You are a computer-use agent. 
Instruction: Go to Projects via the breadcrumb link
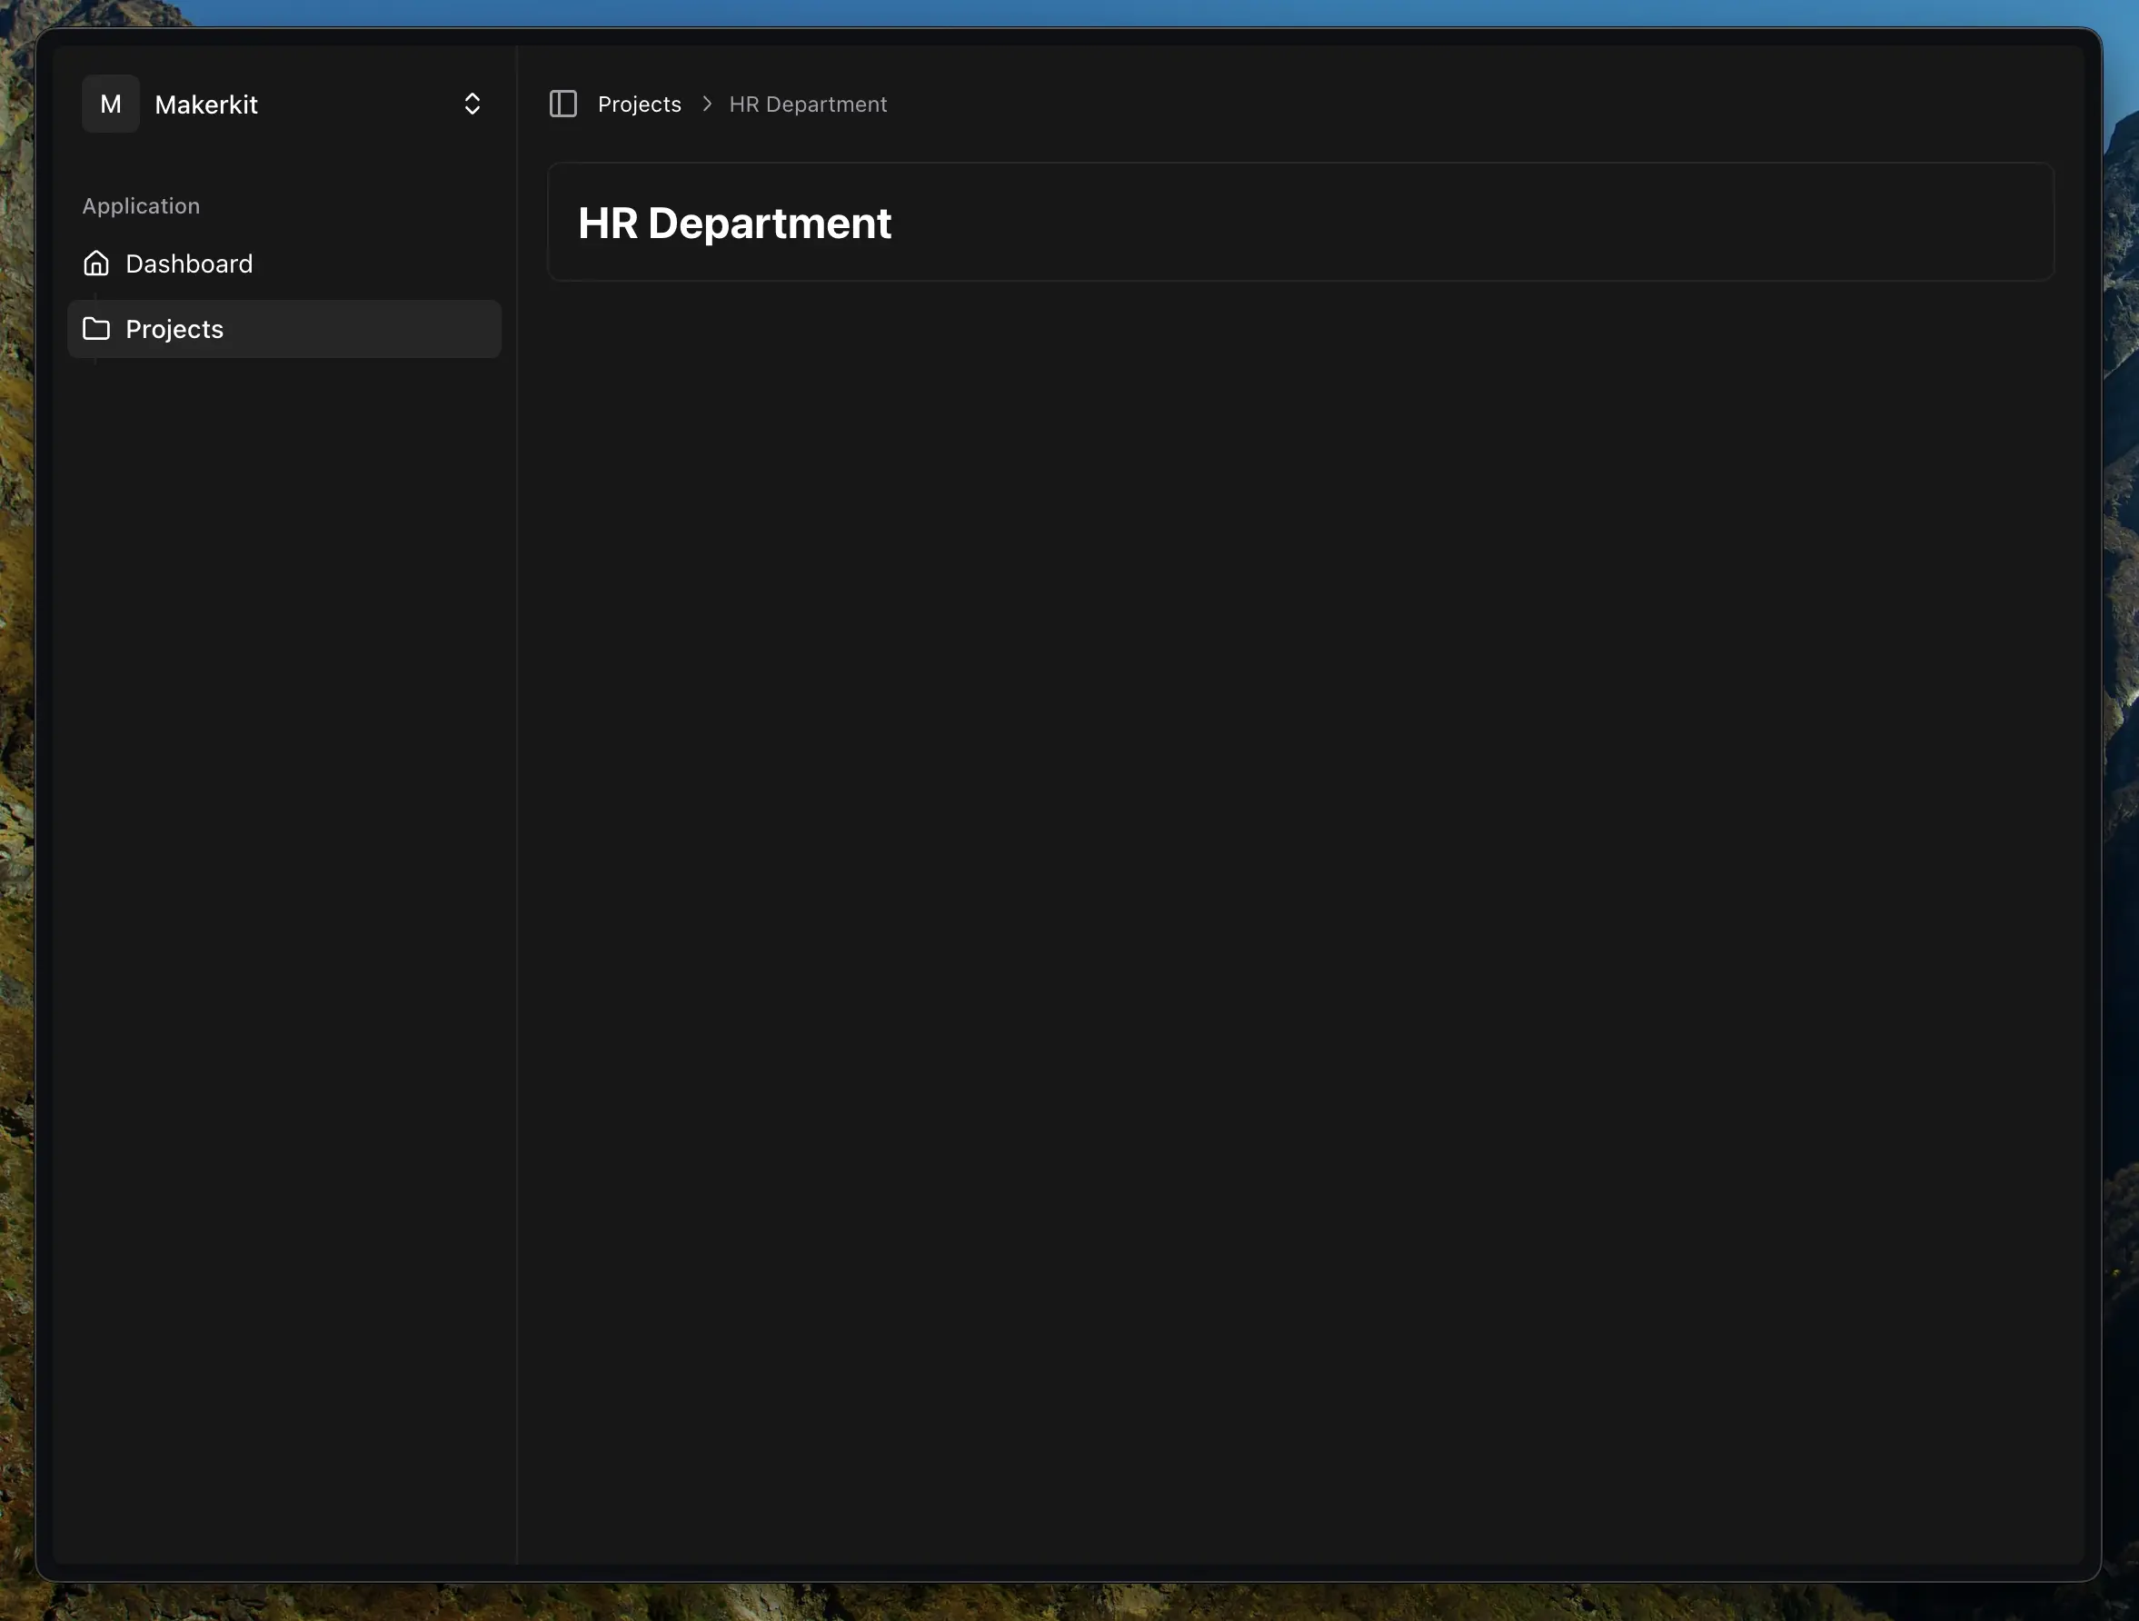click(639, 104)
